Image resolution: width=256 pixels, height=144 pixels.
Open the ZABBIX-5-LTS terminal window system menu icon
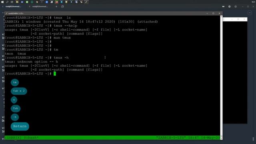pyautogui.click(x=6, y=13)
